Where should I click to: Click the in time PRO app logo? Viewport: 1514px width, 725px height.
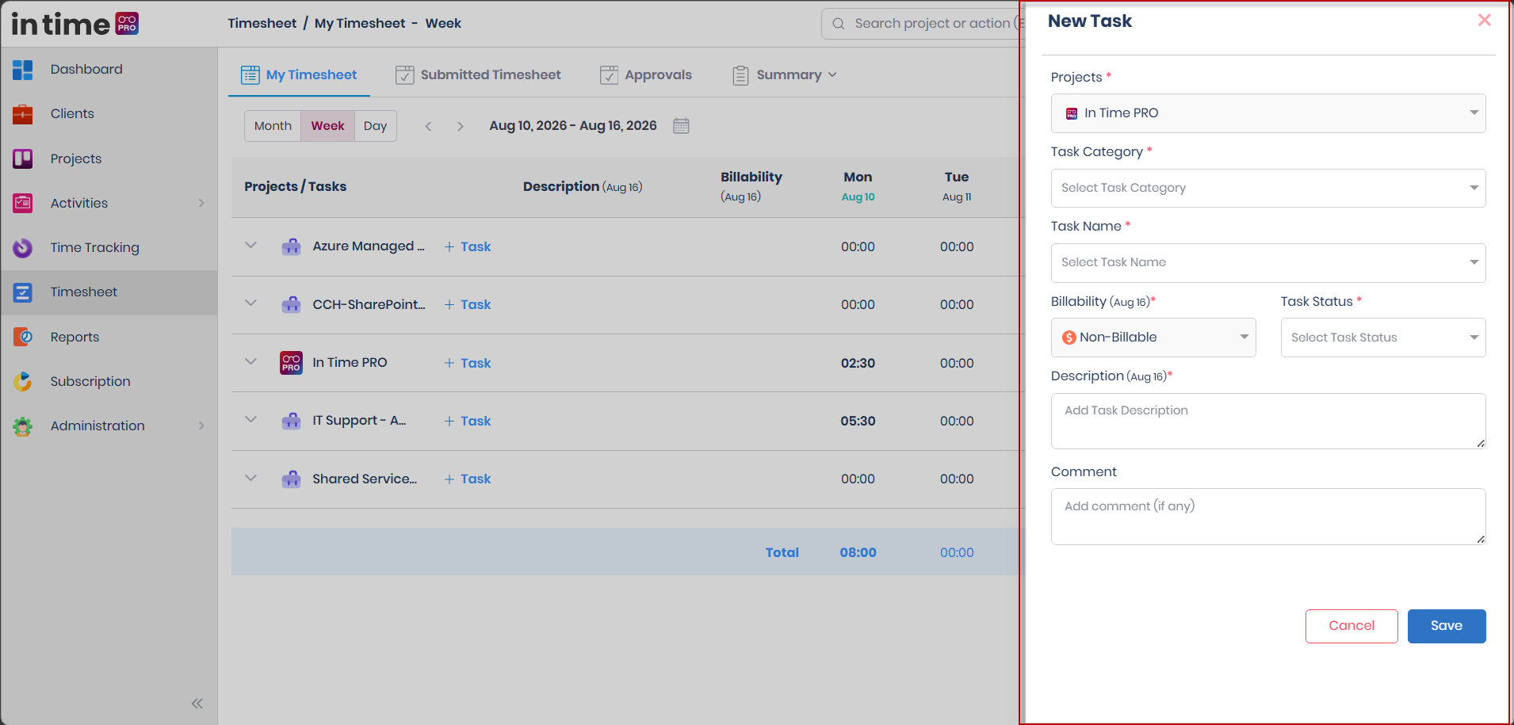click(x=75, y=24)
